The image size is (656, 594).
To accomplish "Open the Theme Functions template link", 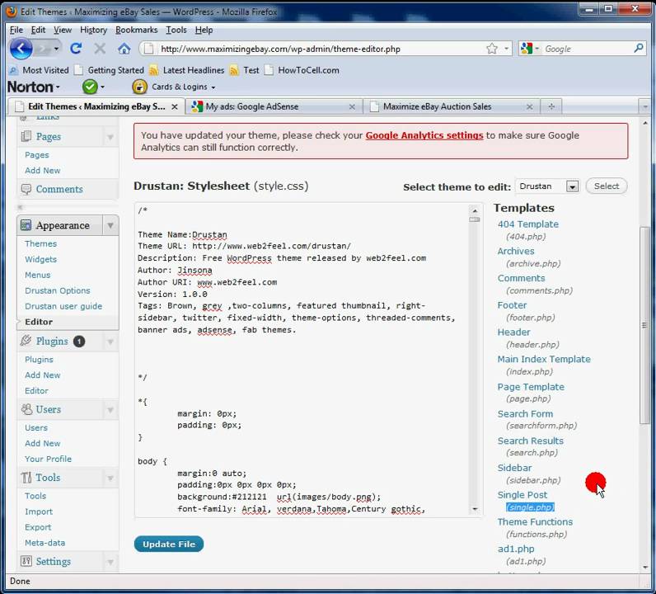I will coord(535,522).
